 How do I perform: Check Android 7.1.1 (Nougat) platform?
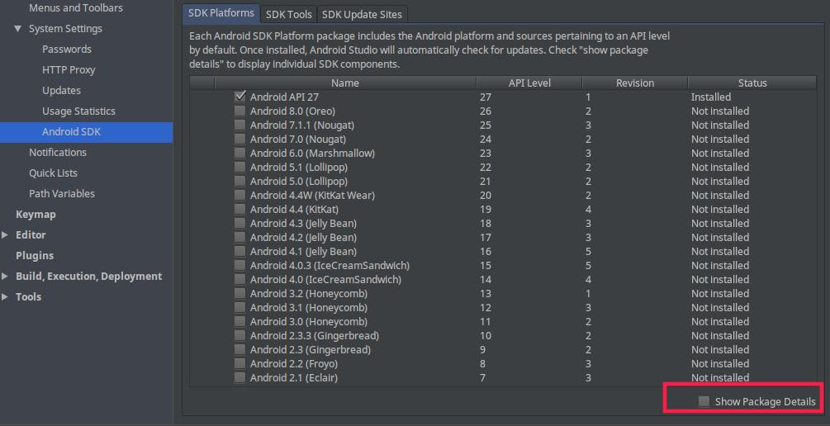coord(240,125)
